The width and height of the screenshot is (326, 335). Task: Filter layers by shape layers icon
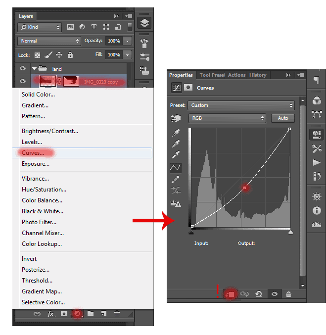coord(106,27)
